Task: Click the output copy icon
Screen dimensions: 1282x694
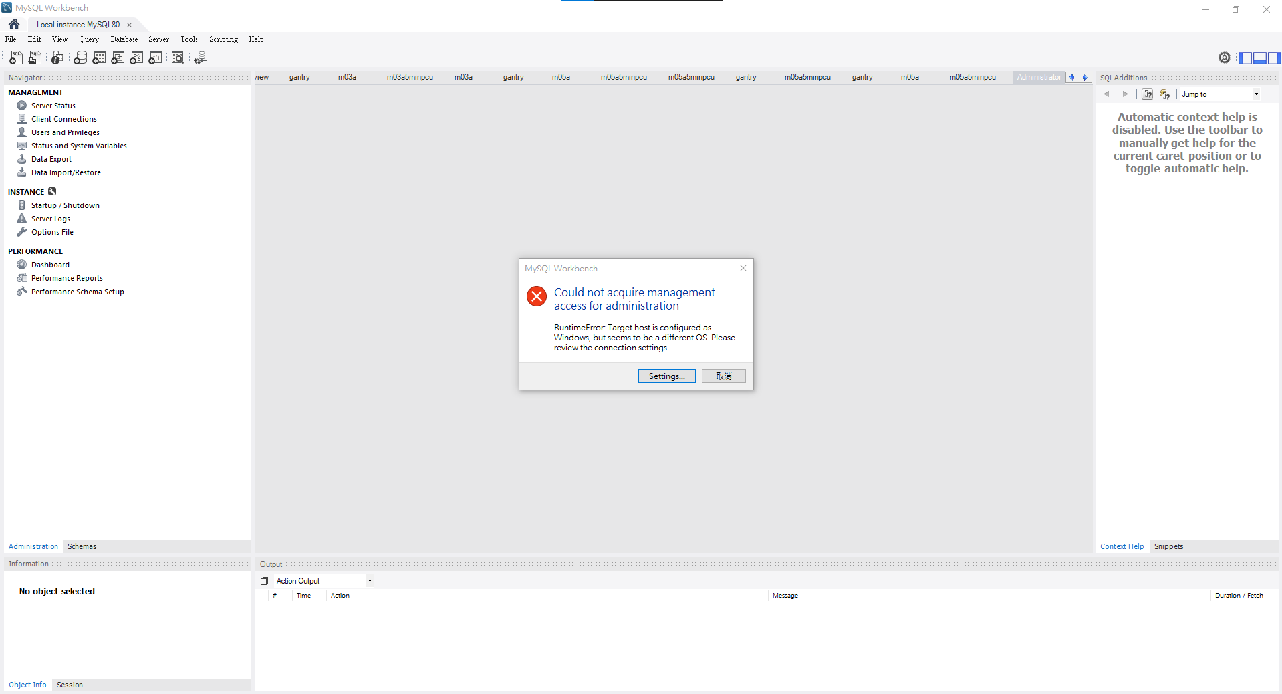Action: coord(265,580)
